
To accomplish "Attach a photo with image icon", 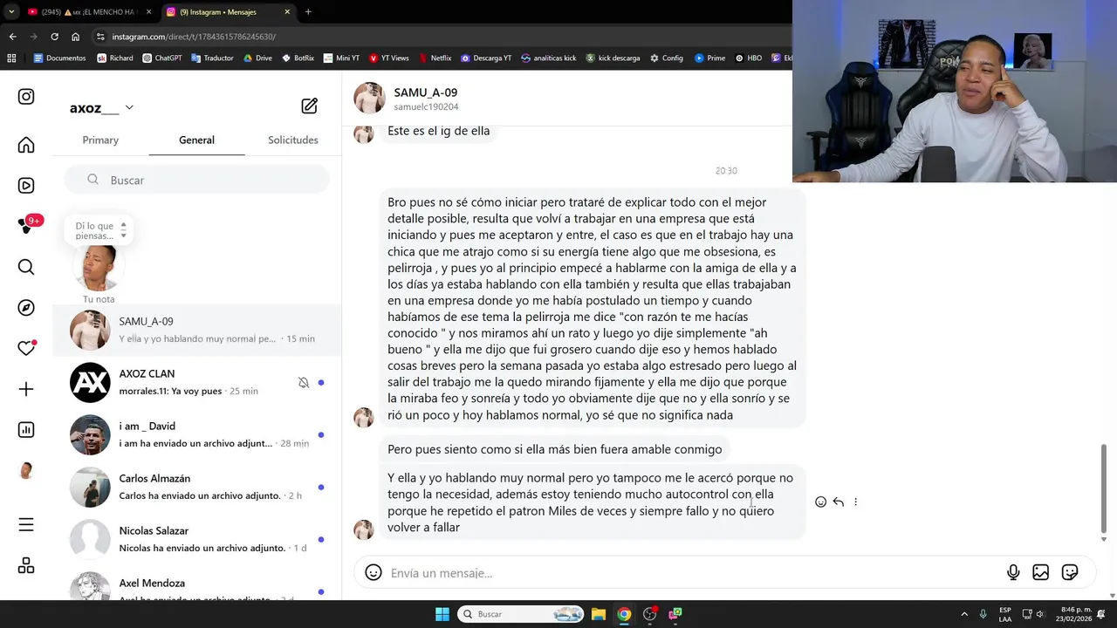I will tap(1041, 573).
